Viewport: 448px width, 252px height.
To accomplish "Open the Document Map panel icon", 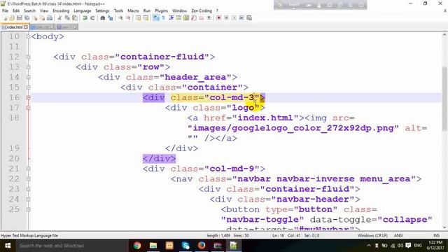I will point(186,17).
